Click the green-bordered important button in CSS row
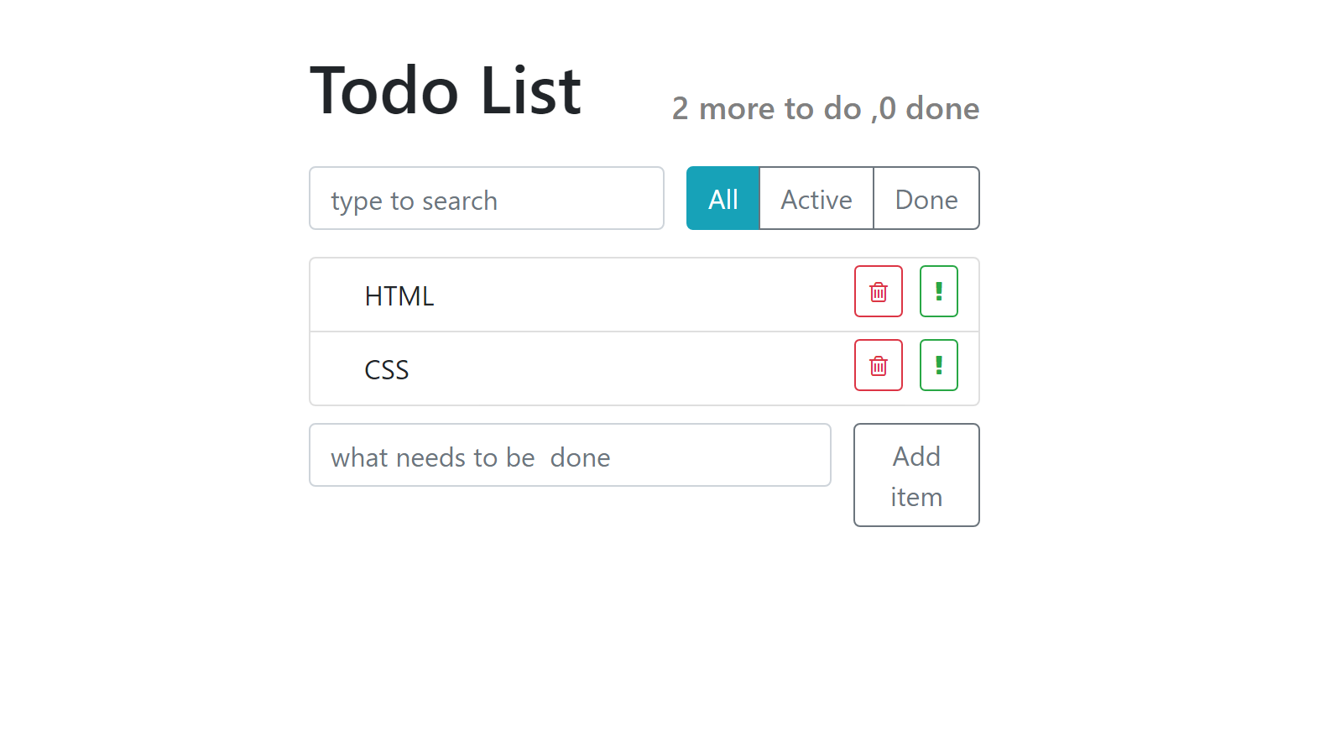The image size is (1325, 731). (938, 366)
